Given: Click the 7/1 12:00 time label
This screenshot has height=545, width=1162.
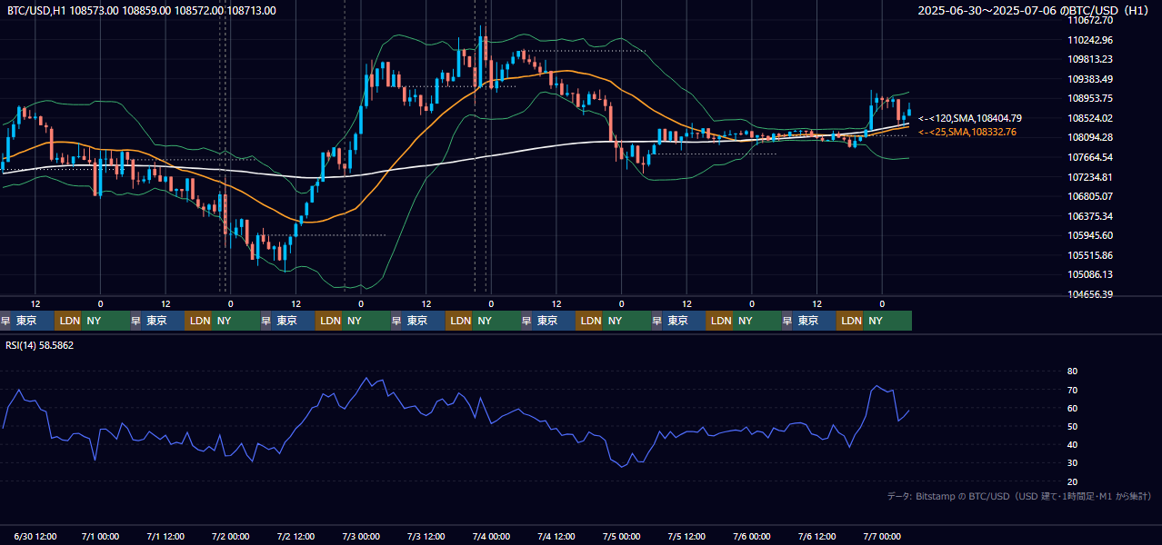Looking at the screenshot, I should pos(165,537).
